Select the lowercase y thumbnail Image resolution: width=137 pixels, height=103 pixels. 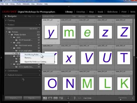pos(51,32)
